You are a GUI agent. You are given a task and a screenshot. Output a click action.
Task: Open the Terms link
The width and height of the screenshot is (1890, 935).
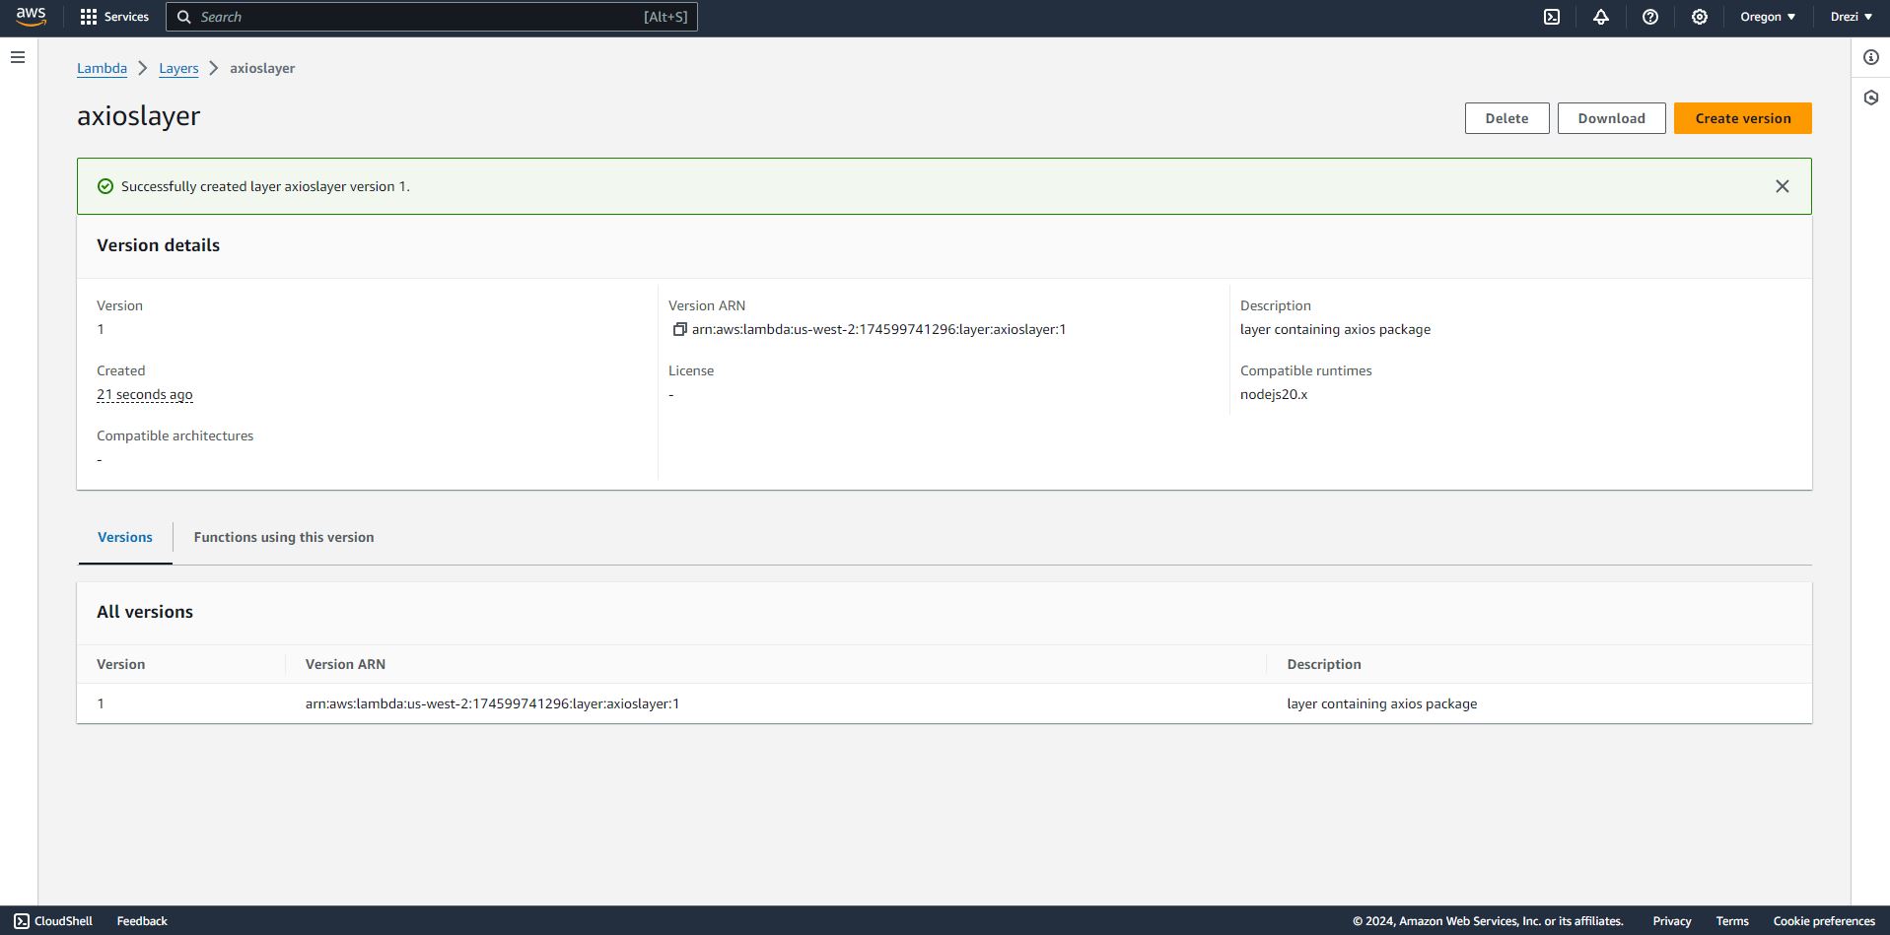1732,921
